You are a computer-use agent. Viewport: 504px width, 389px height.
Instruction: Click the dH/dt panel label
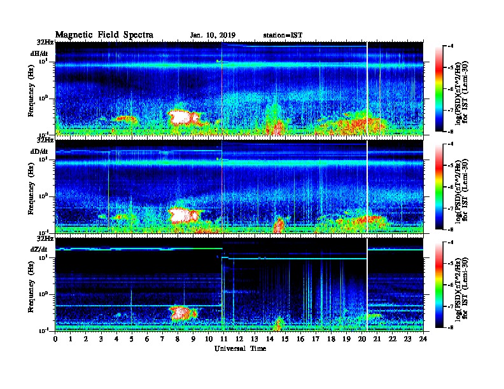39,53
